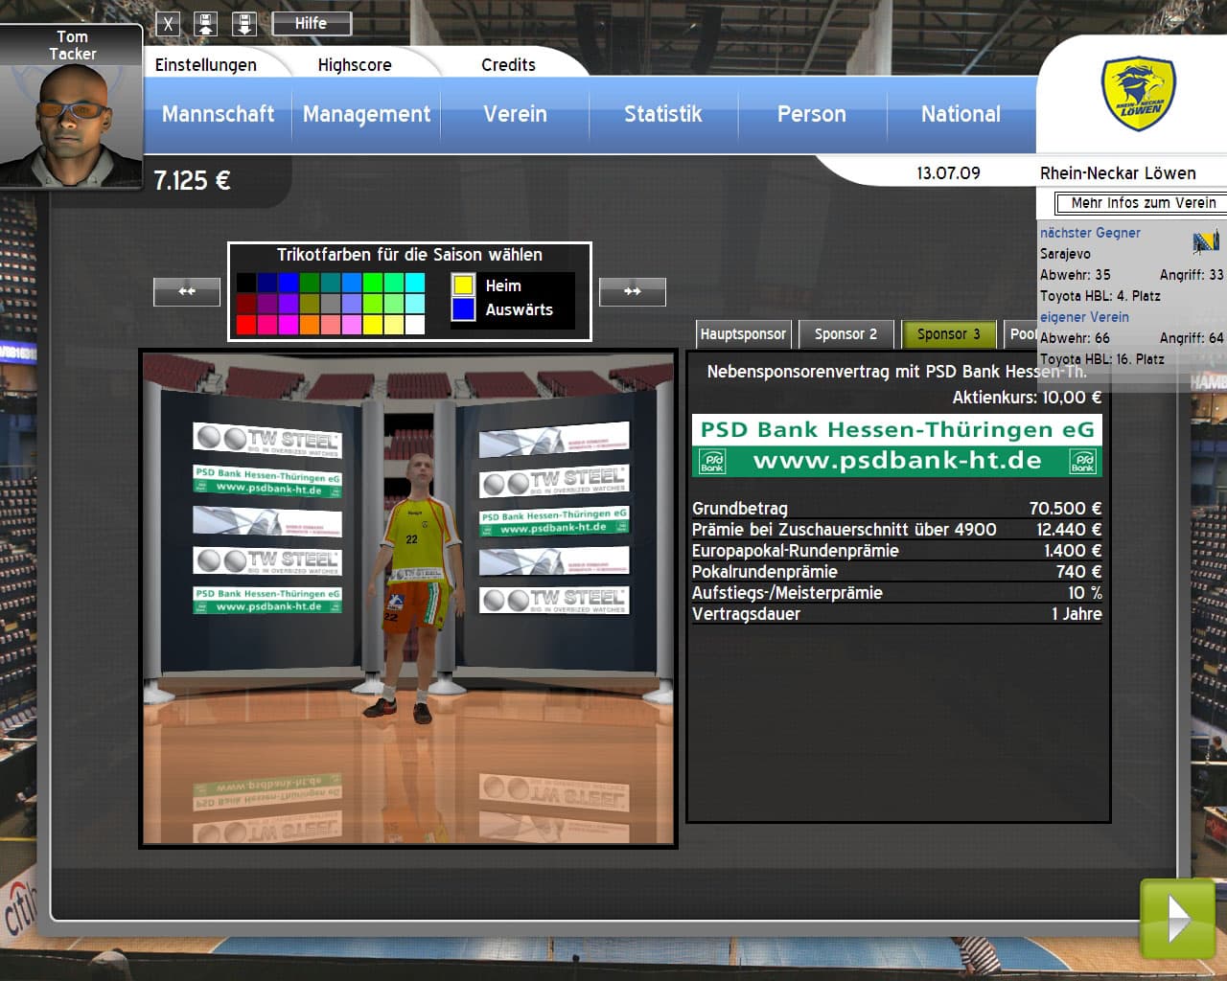The height and width of the screenshot is (981, 1227).
Task: Click Mehr Infos zum Verein button
Action: pos(1143,203)
